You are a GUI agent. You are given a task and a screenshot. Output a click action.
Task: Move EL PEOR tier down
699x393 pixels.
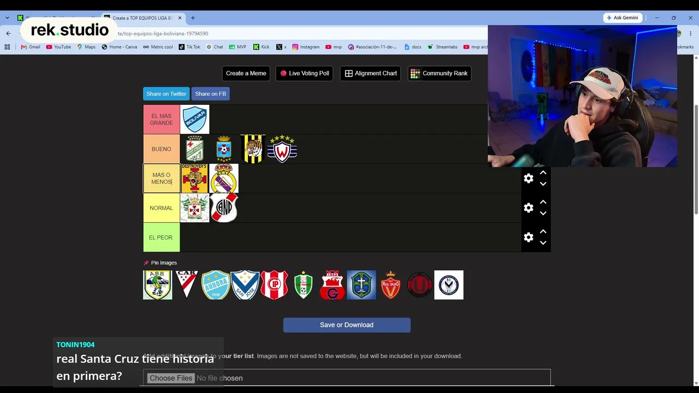click(543, 243)
